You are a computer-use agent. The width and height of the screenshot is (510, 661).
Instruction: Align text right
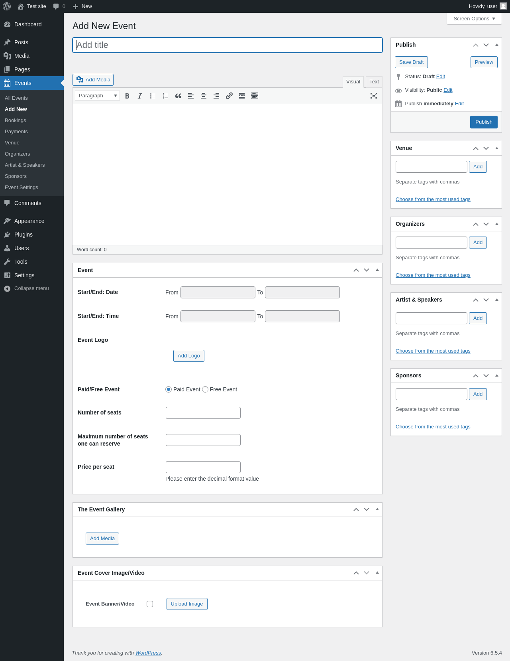[216, 96]
